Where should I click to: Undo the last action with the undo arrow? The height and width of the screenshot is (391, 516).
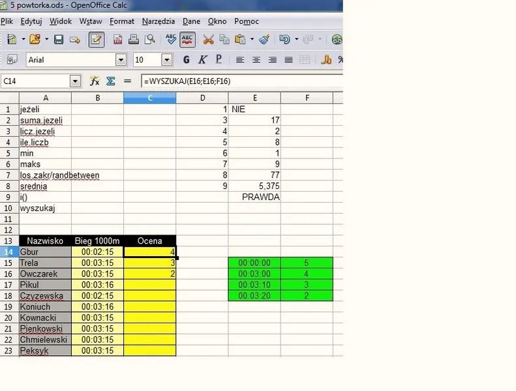pos(284,40)
